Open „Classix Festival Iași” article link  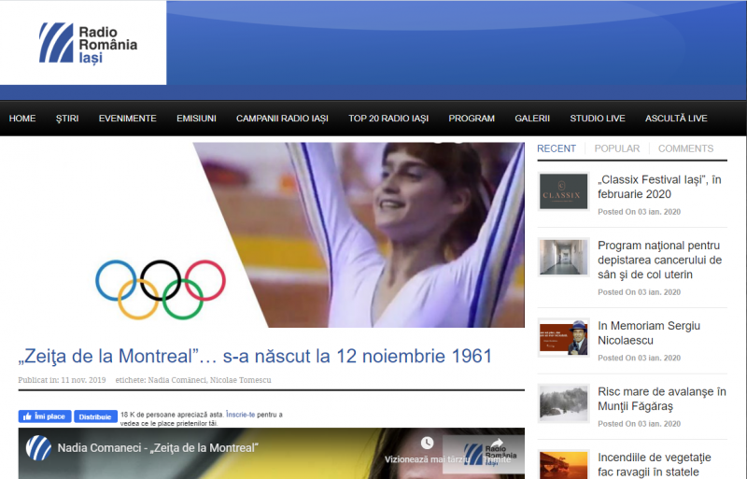pos(659,187)
